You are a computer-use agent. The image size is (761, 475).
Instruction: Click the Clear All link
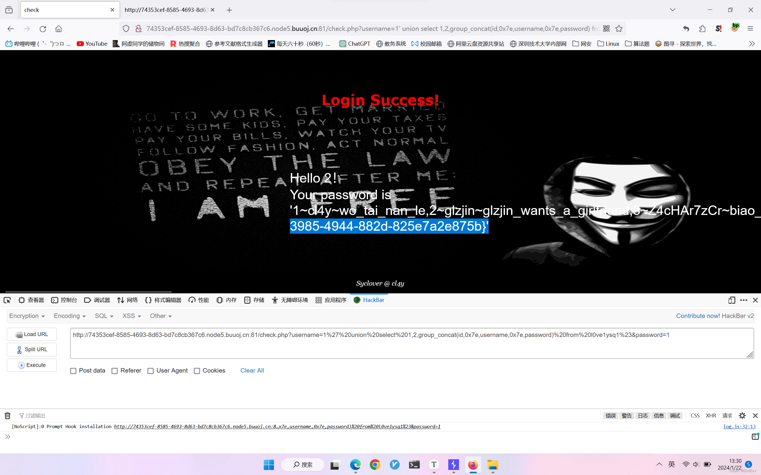pyautogui.click(x=252, y=371)
